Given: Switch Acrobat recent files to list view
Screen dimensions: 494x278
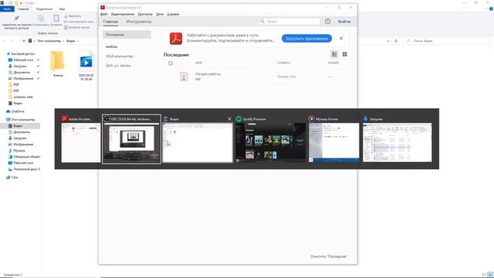Looking at the screenshot, I should pos(334,54).
